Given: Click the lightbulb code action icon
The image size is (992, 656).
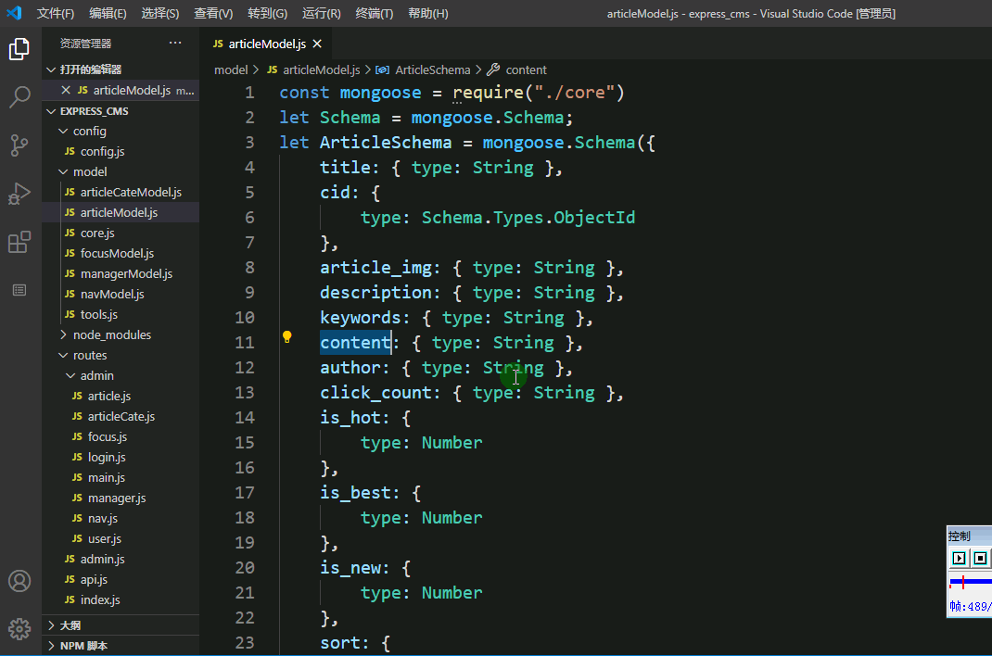Looking at the screenshot, I should pyautogui.click(x=286, y=337).
